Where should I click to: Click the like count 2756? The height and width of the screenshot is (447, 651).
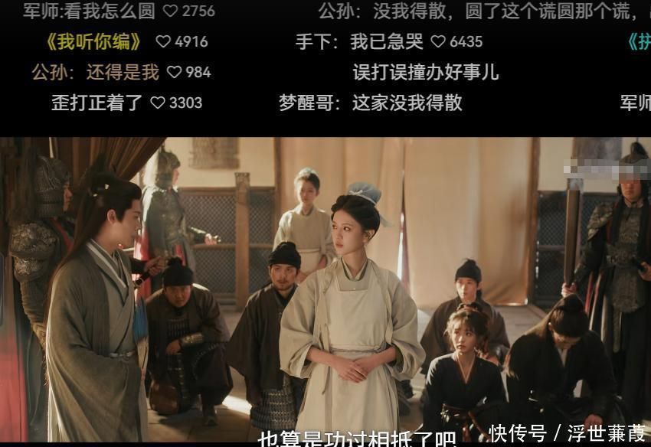(x=199, y=11)
